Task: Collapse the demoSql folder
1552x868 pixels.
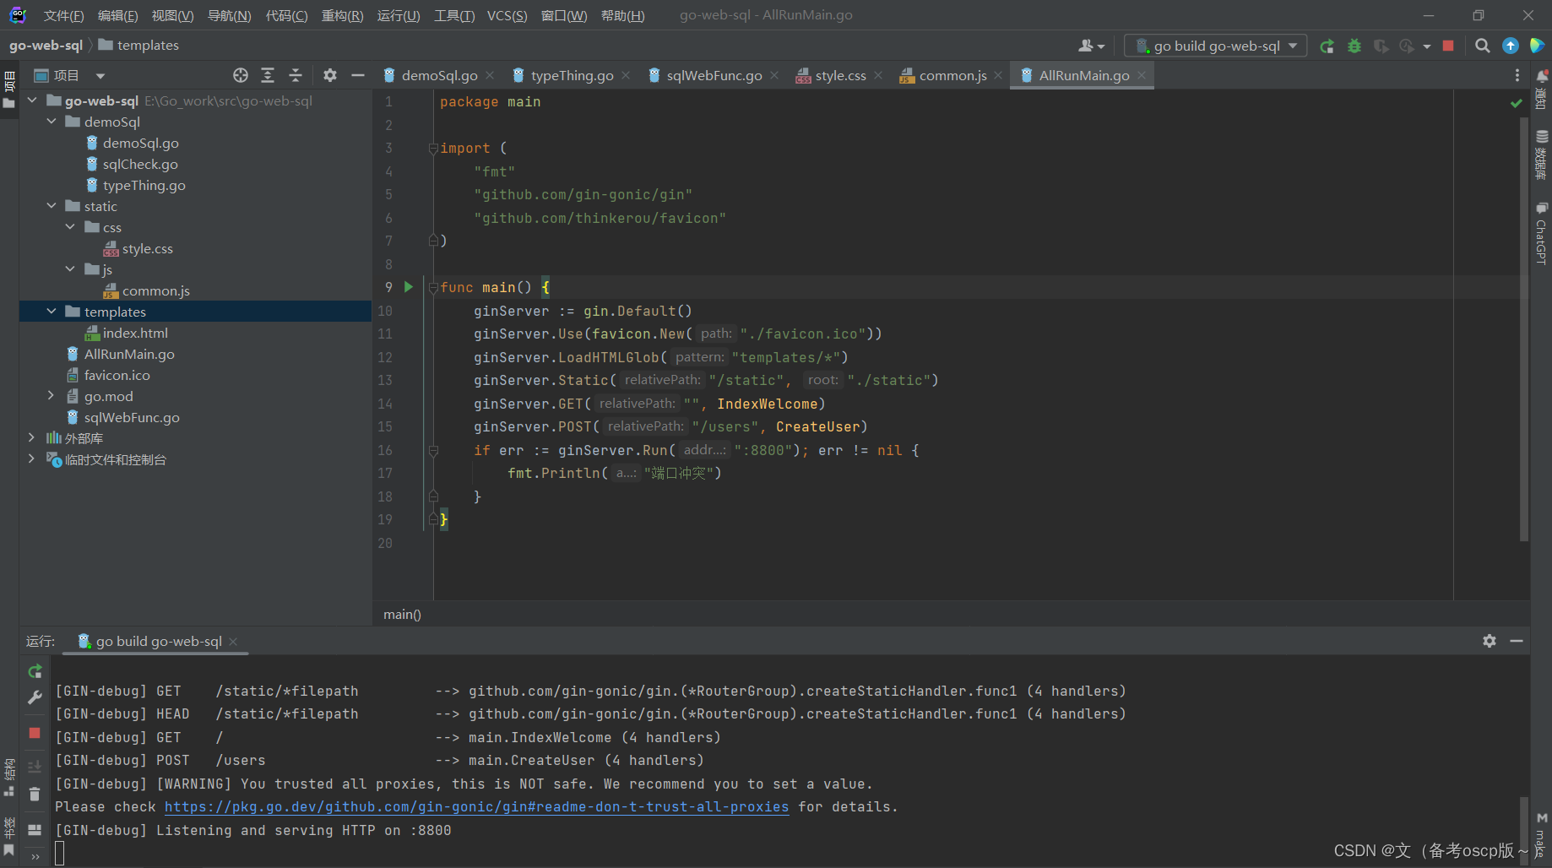Action: click(52, 122)
